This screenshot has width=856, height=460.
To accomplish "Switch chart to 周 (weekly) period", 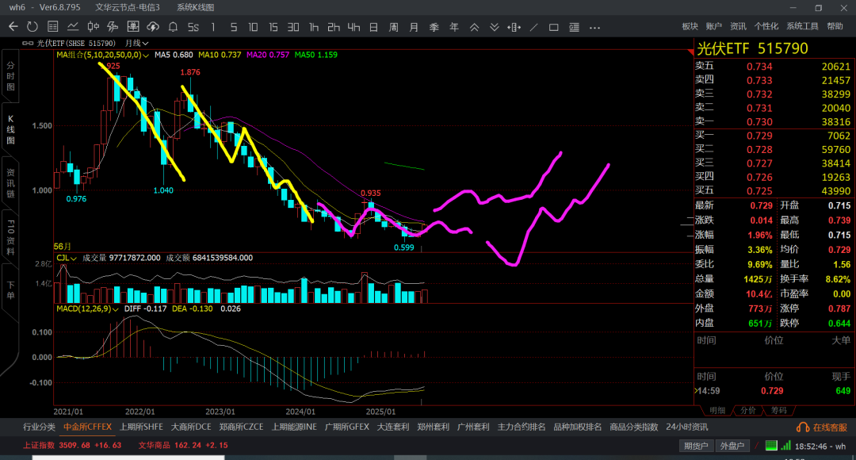I will [x=394, y=27].
